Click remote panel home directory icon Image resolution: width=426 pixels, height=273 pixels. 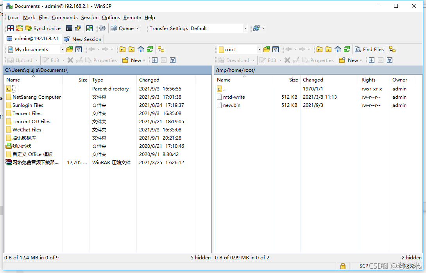click(338, 50)
